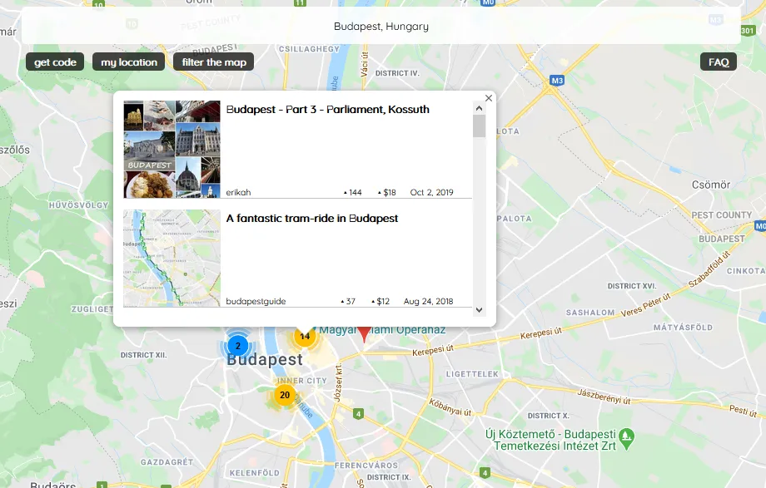Image resolution: width=766 pixels, height=488 pixels.
Task: Click the Veres Péter út road label
Action: click(x=646, y=305)
